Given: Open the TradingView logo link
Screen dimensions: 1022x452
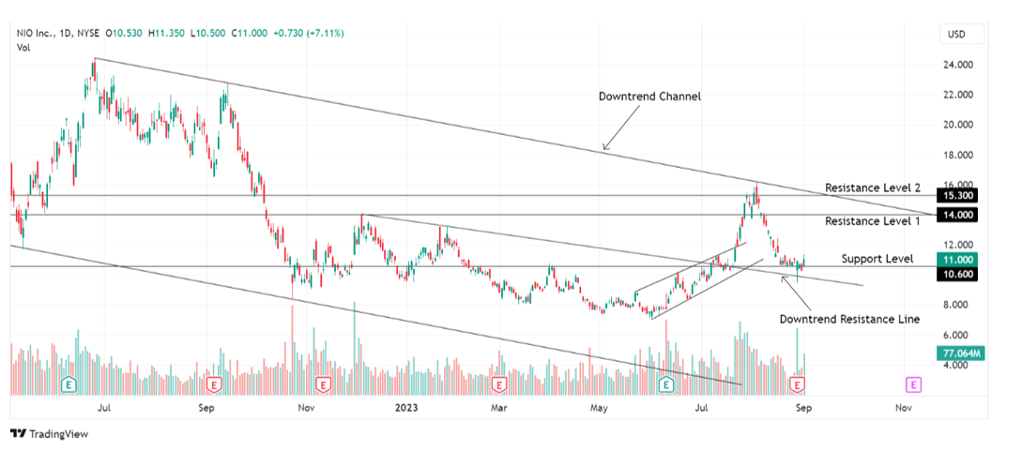Looking at the screenshot, I should [x=50, y=434].
